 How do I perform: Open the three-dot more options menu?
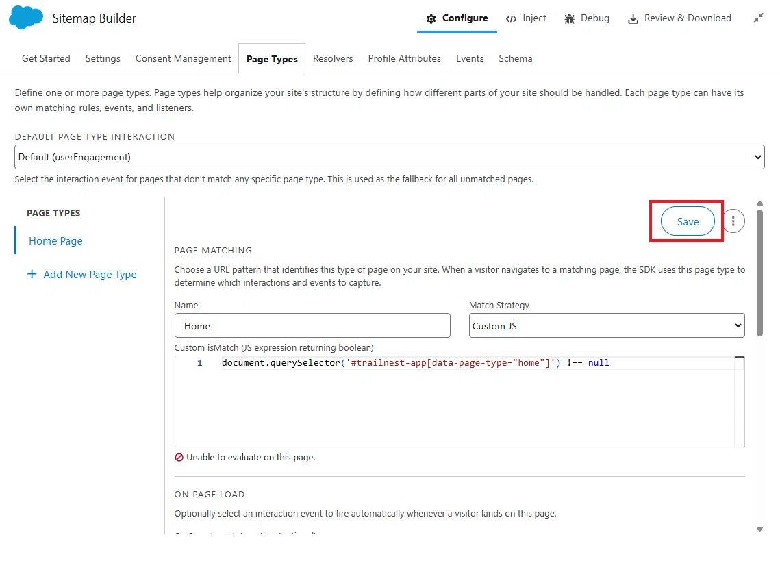tap(733, 221)
